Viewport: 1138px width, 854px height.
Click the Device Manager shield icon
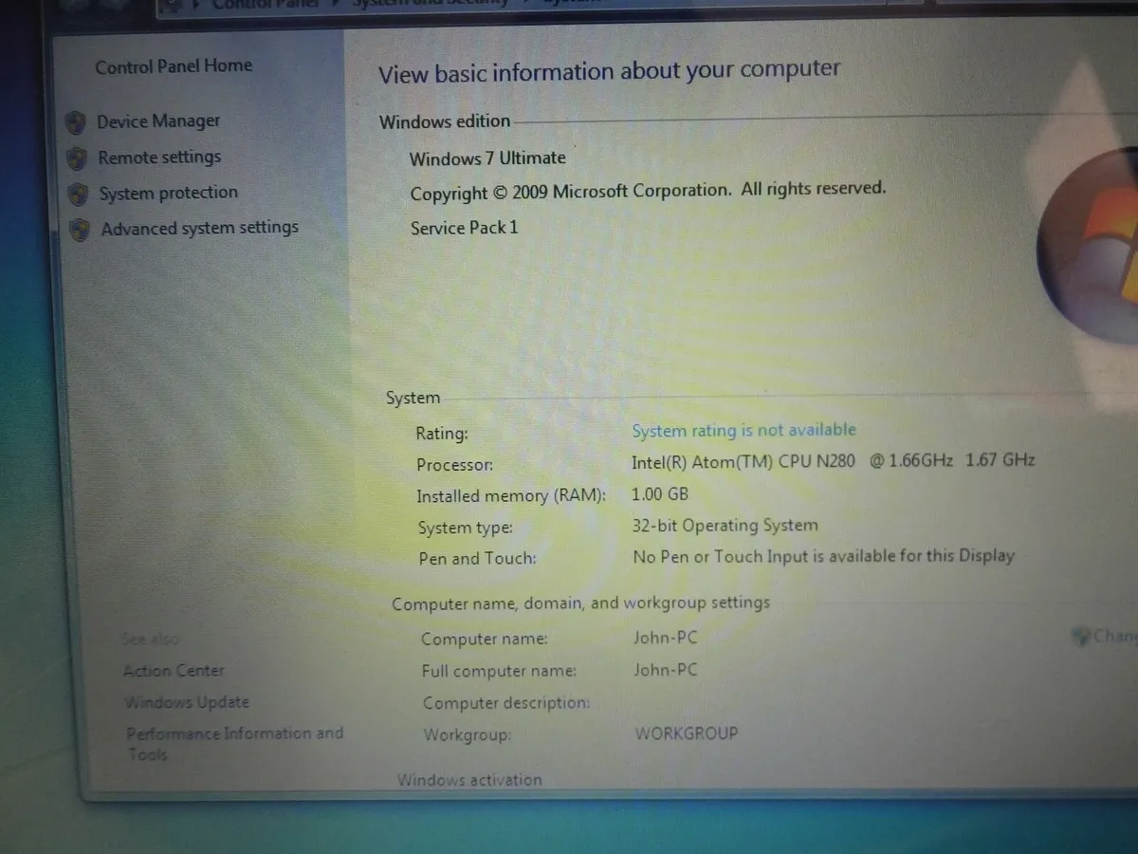point(76,121)
